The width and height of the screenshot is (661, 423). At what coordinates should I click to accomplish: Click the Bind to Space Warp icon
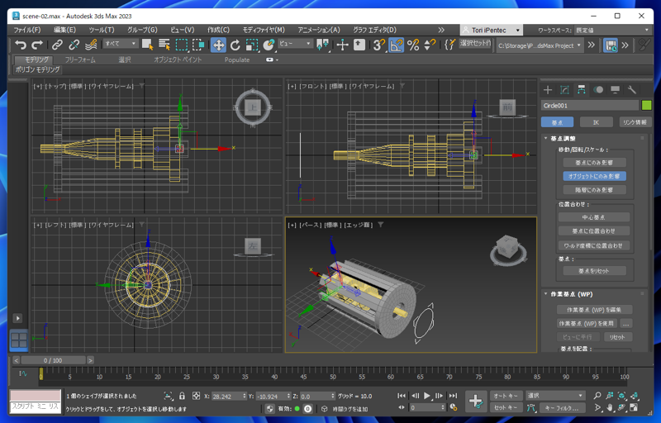coord(91,45)
